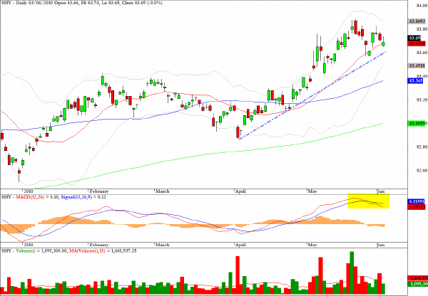Select the blue 83.363 moving average tag
Screen dimensions: 428x296
415,80
